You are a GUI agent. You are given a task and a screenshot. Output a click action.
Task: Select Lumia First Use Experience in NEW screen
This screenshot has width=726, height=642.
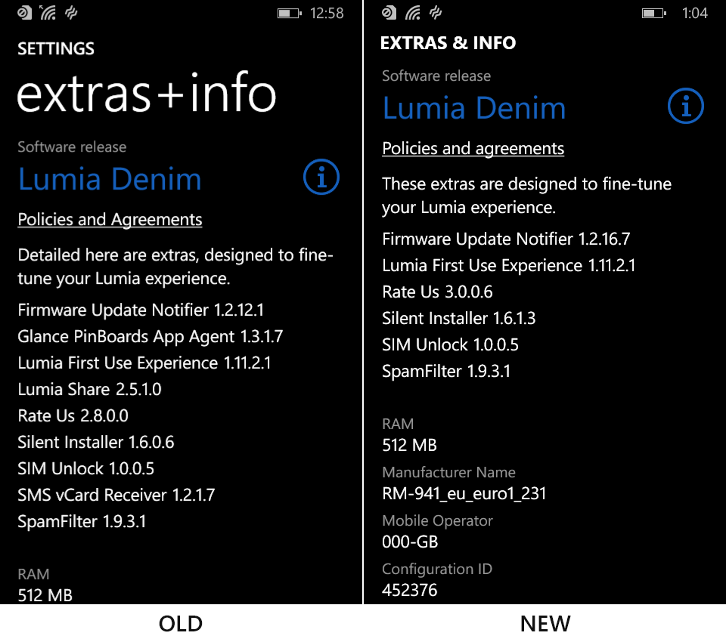[509, 266]
